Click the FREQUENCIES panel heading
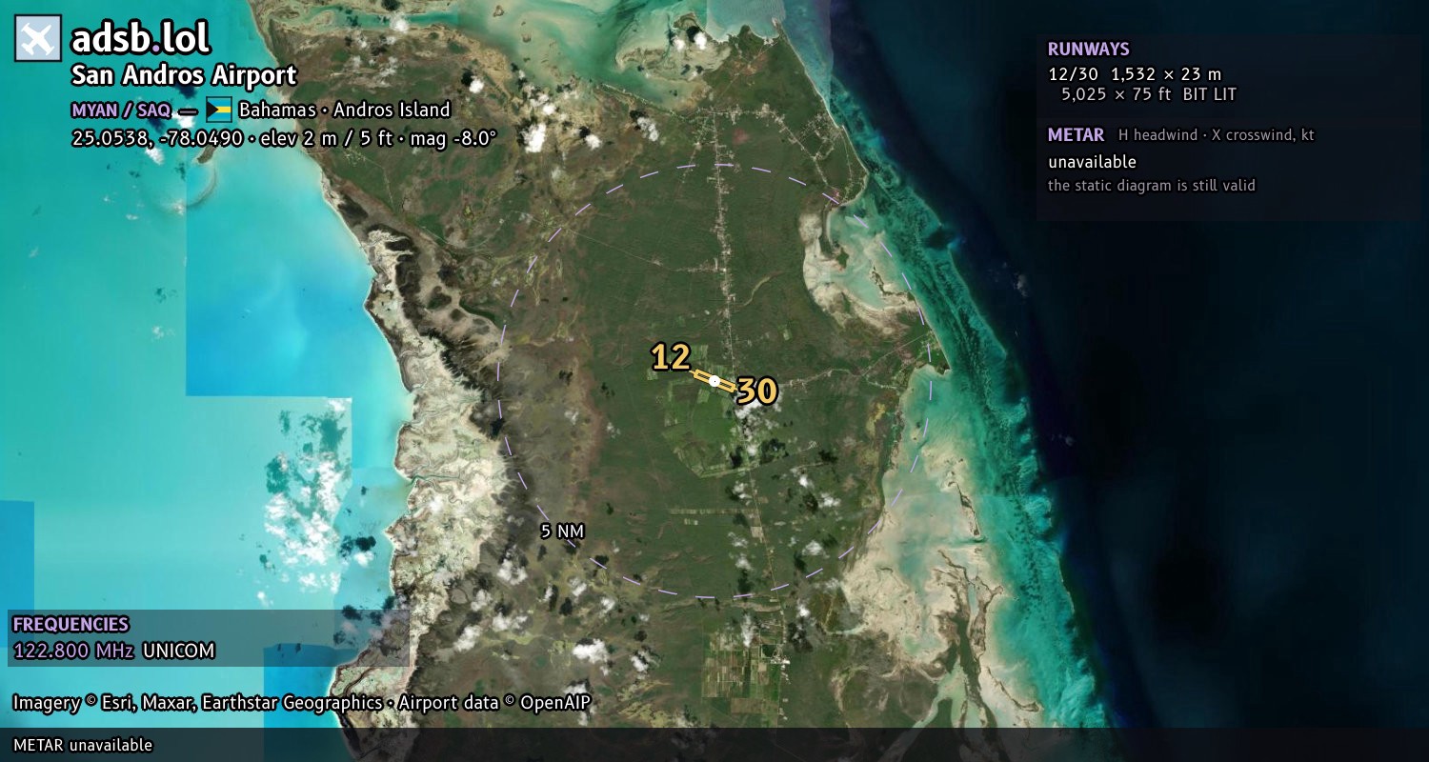 coord(70,625)
